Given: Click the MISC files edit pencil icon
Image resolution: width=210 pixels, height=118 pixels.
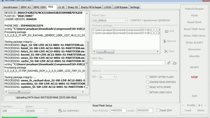Looking at the screenshot, I should click(169, 63).
